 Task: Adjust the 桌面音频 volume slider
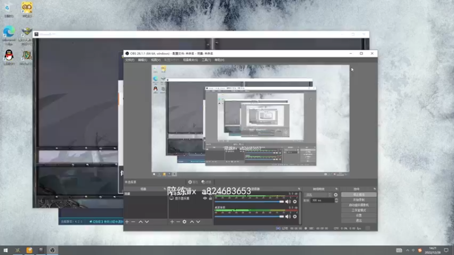click(249, 216)
